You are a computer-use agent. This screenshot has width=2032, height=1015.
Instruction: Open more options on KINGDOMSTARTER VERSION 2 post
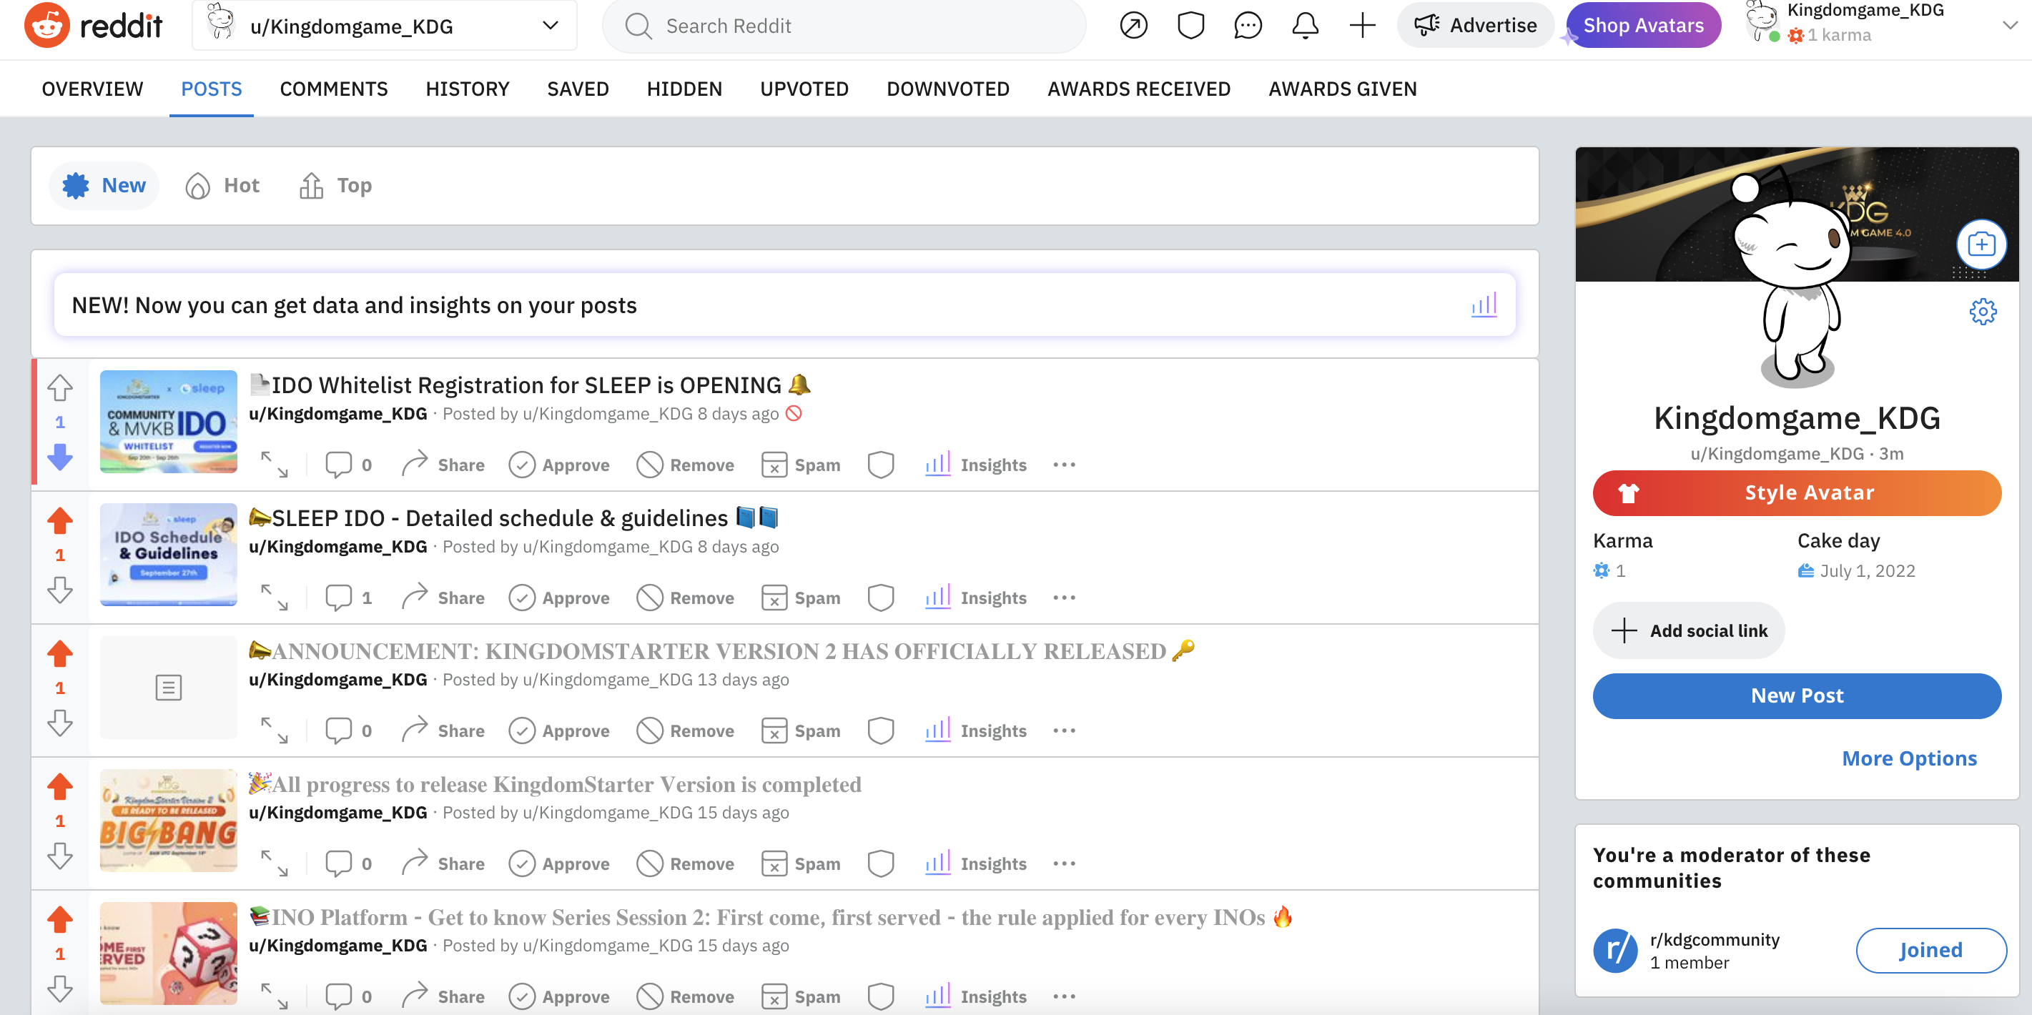(1064, 731)
